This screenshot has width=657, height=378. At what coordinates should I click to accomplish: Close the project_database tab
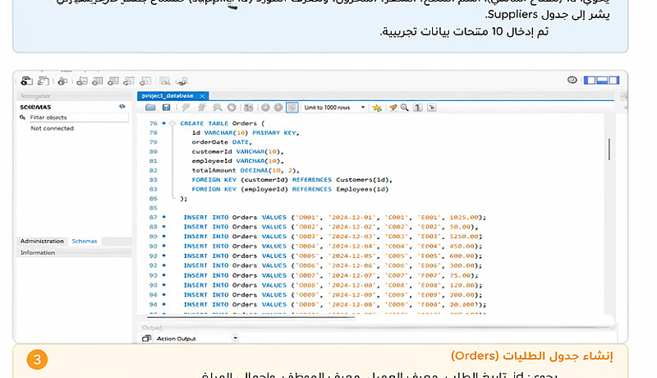point(202,96)
